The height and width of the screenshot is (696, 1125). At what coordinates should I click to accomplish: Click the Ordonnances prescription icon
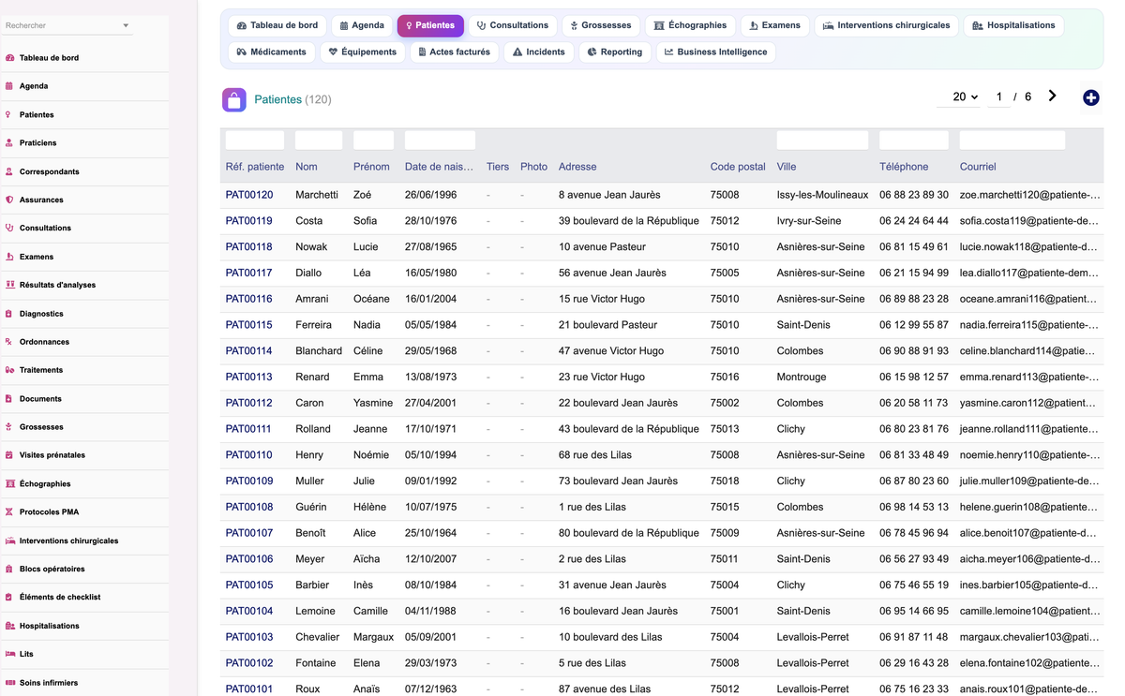click(9, 342)
